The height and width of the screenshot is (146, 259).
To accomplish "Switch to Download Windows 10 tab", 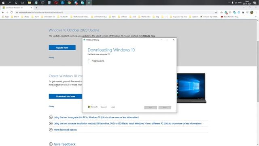I will [x=17, y=8].
